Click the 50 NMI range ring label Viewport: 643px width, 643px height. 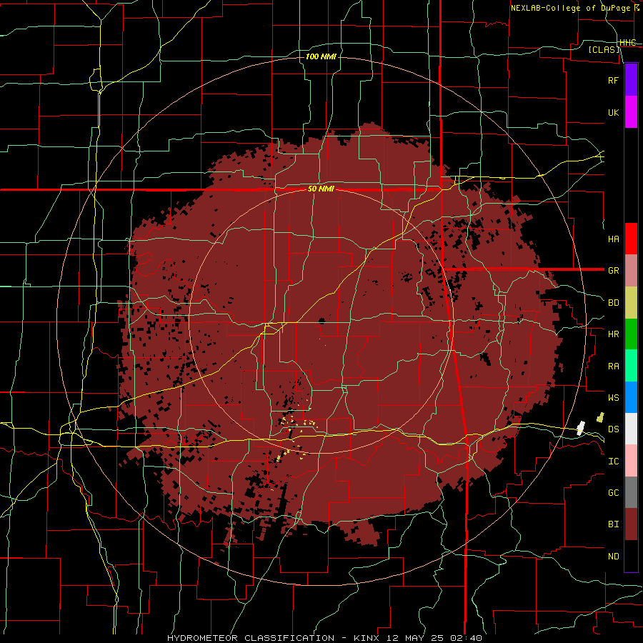(x=321, y=189)
